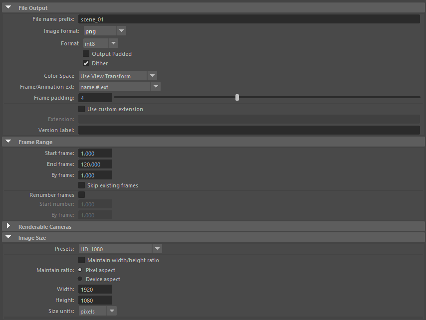
Task: Enable the Renumber frames checkbox
Action: 81,194
